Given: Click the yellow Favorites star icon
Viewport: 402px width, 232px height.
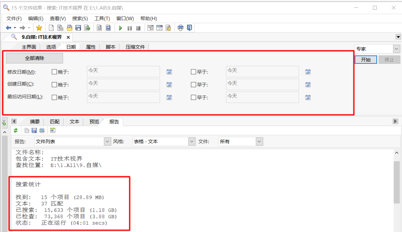Looking at the screenshot, I should tap(39, 28).
